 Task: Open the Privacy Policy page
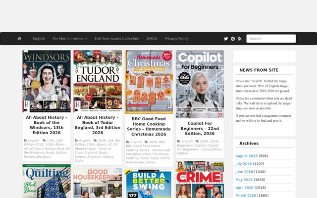[x=176, y=39]
